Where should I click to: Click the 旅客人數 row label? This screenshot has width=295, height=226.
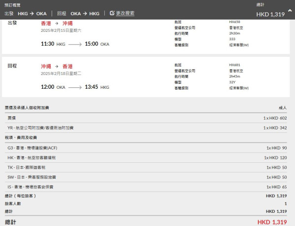pyautogui.click(x=13, y=203)
